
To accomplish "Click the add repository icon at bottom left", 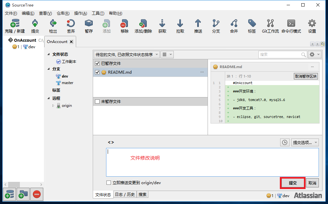I will 9,194.
